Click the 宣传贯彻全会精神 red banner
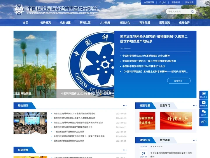 (x=147, y=121)
